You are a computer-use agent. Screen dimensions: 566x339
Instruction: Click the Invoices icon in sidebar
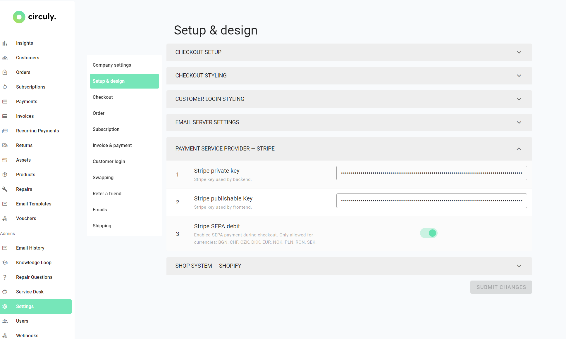5,116
